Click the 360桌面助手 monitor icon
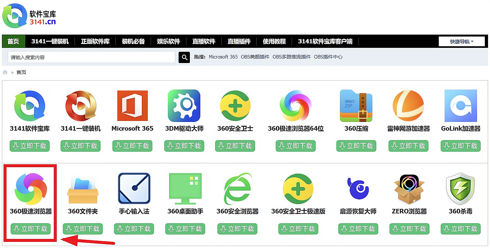The image size is (490, 248). pyautogui.click(x=185, y=189)
